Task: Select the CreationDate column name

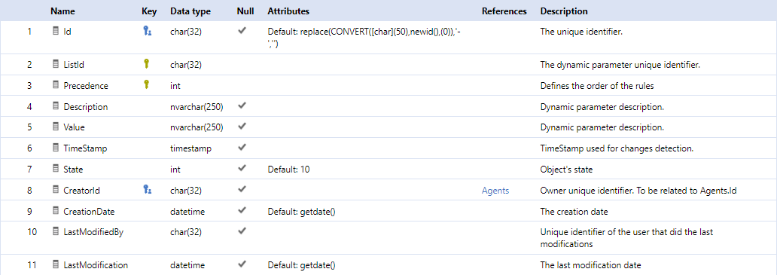Action: [89, 212]
